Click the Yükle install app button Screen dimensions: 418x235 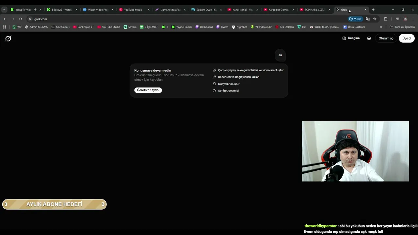point(355,19)
